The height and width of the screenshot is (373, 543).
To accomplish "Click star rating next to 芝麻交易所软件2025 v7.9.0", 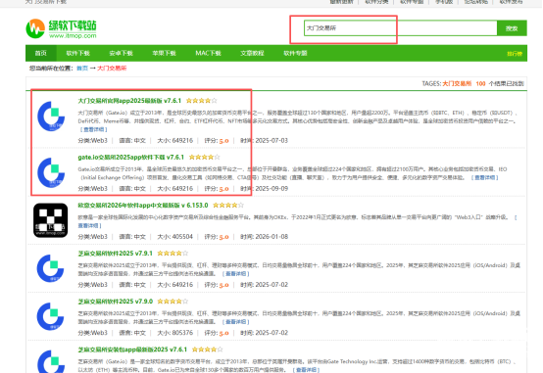I will point(173,302).
